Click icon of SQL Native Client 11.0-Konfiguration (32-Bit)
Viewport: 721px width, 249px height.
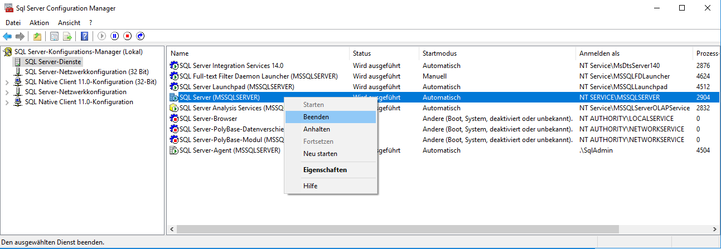pos(18,82)
